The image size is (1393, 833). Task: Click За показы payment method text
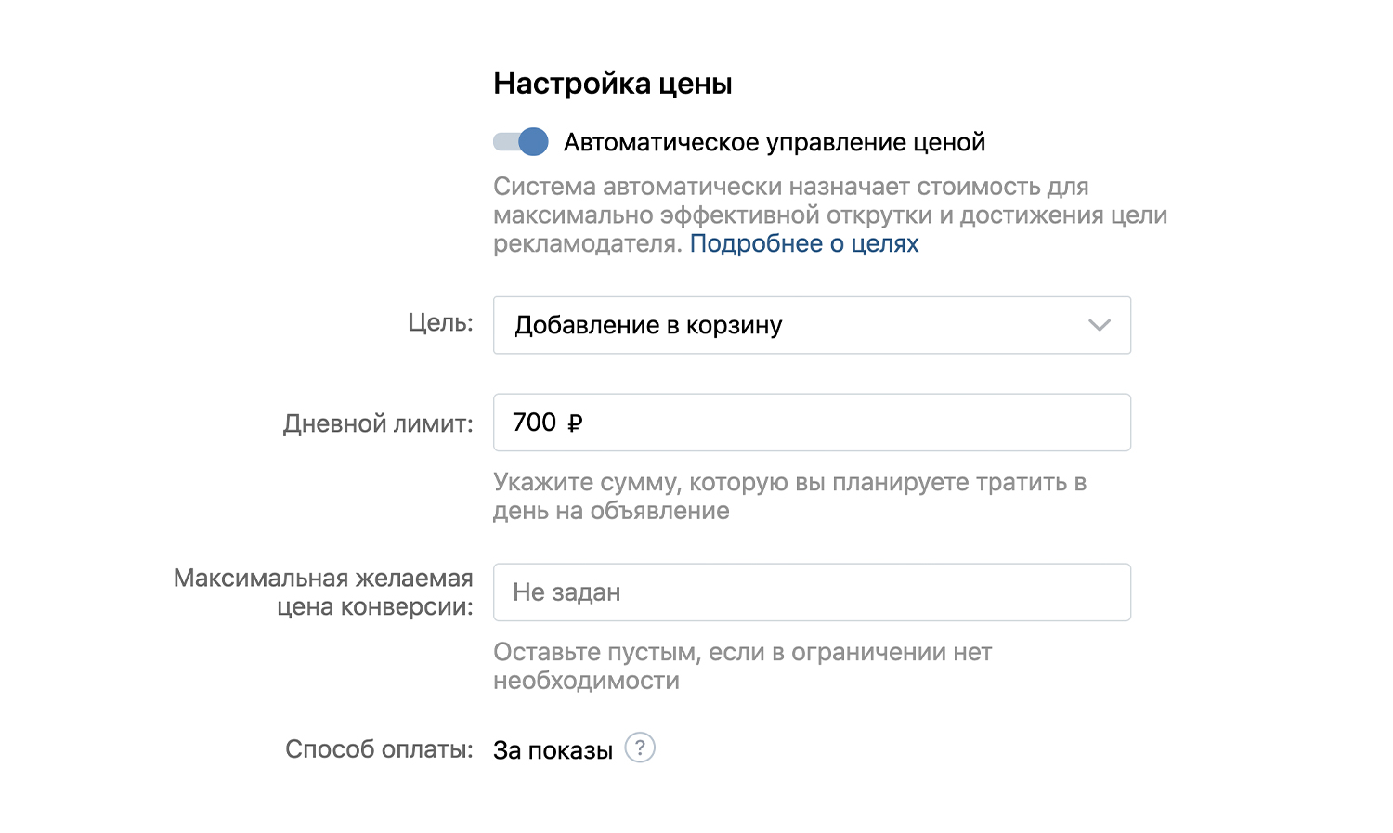[553, 748]
